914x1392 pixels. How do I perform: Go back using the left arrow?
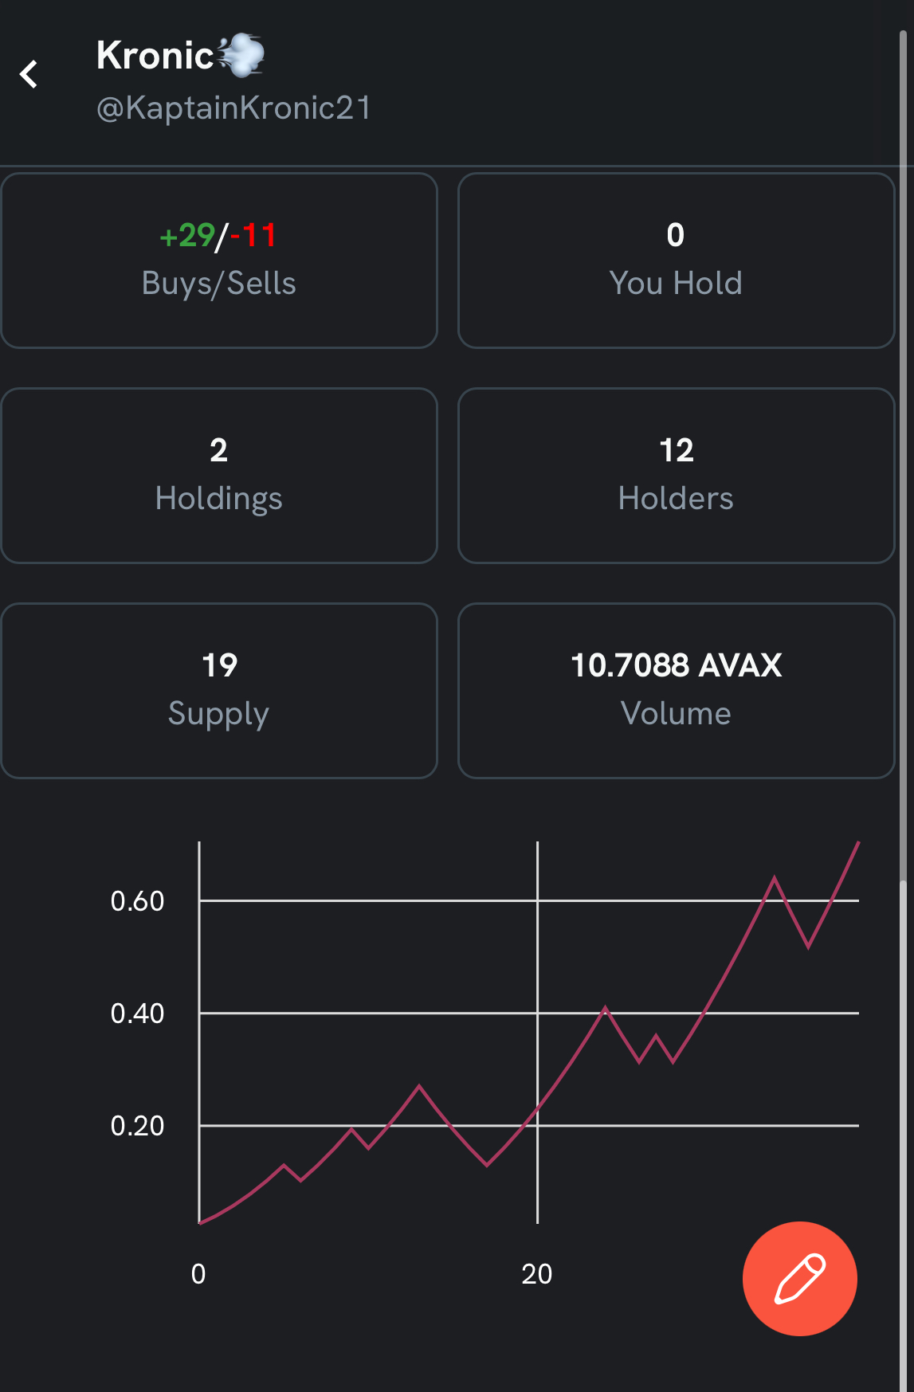29,74
